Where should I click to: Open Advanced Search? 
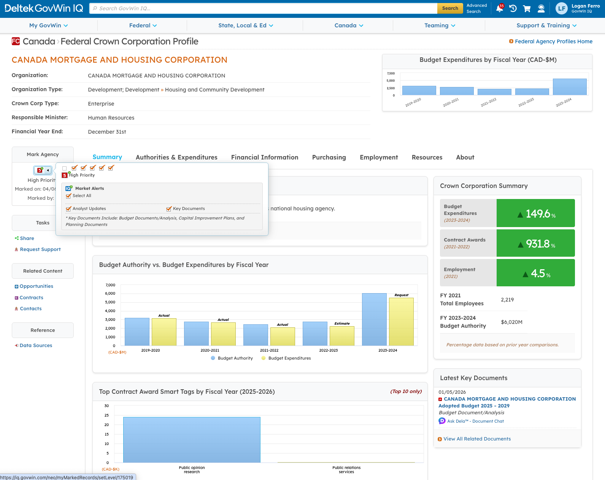(x=476, y=8)
